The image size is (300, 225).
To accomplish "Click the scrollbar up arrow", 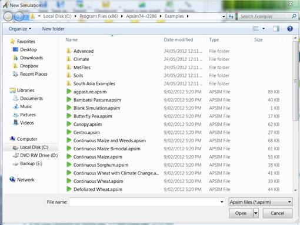I will point(295,38).
